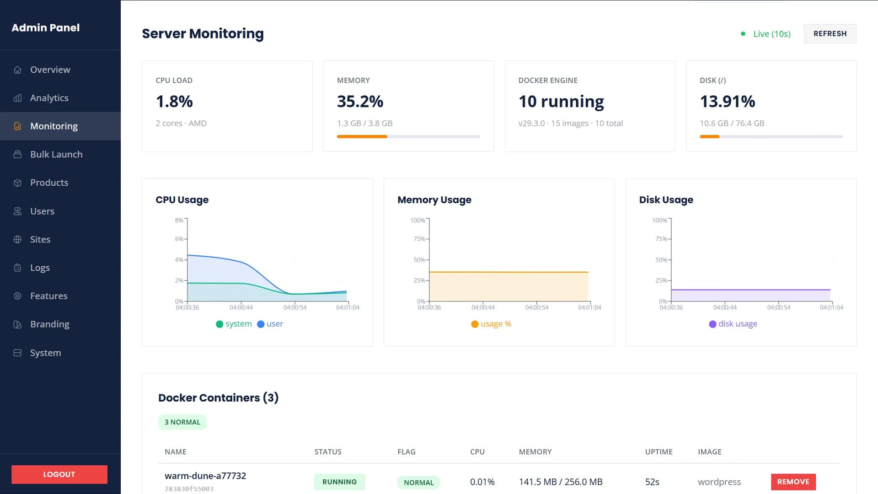Click the Analytics bar chart icon

point(17,98)
